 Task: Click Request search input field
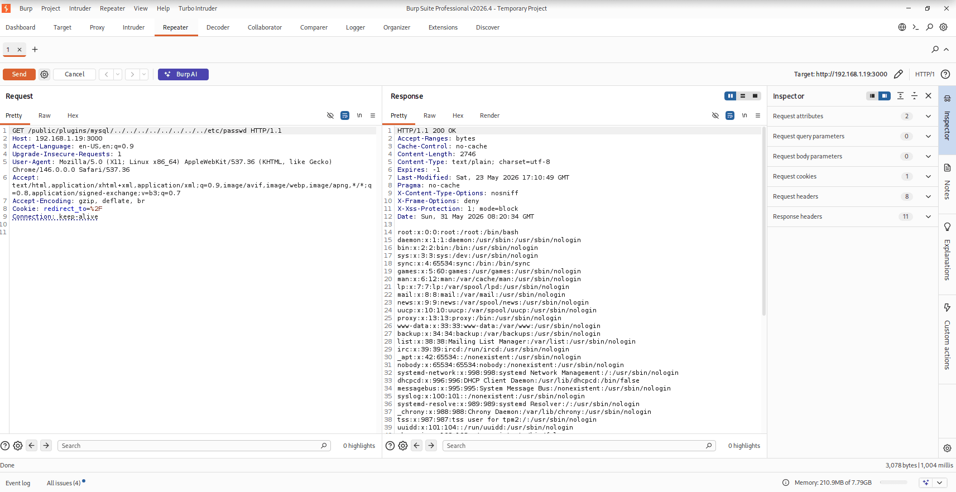194,446
